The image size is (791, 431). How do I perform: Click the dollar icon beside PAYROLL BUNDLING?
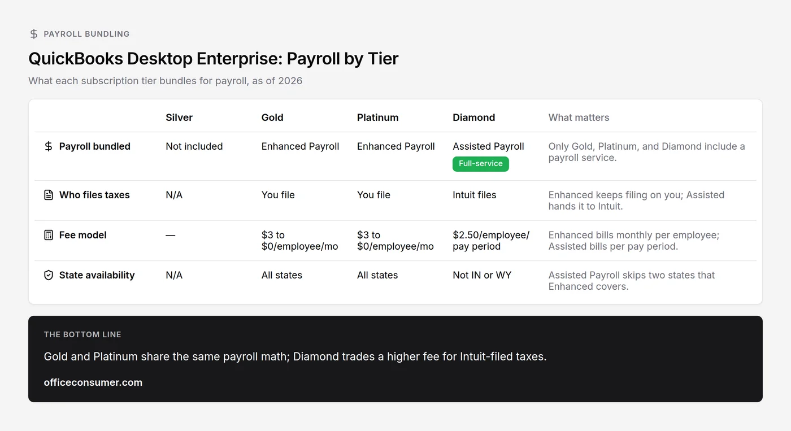pos(34,34)
